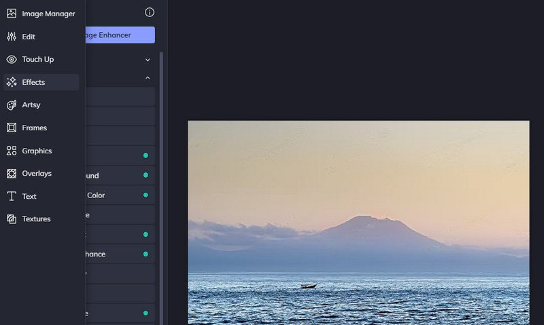This screenshot has height=325, width=544.
Task: Click the tool panel's vertical scrollbar
Action: [x=161, y=170]
